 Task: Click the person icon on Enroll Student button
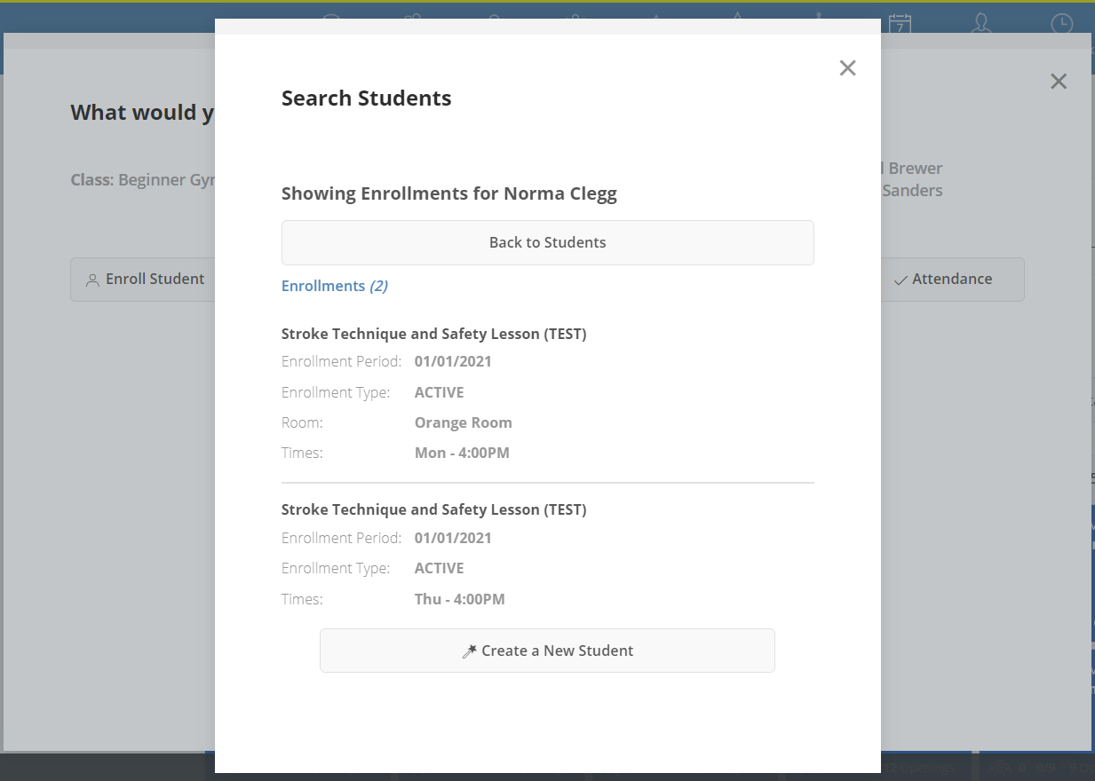coord(92,280)
